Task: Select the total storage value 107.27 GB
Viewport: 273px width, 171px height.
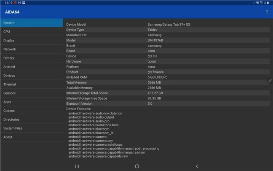Action: (155, 93)
